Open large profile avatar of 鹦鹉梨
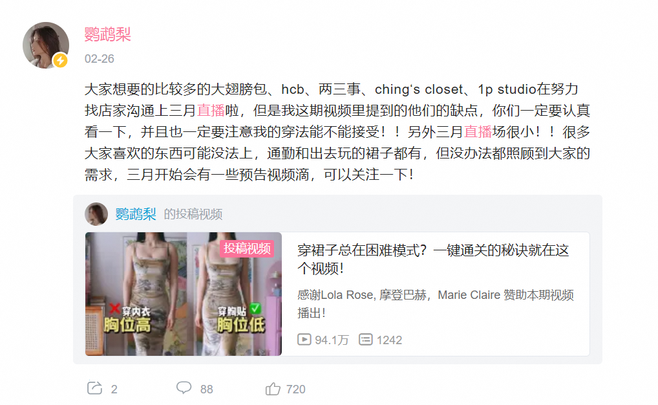Viewport: 658px width, 405px height. coord(46,45)
